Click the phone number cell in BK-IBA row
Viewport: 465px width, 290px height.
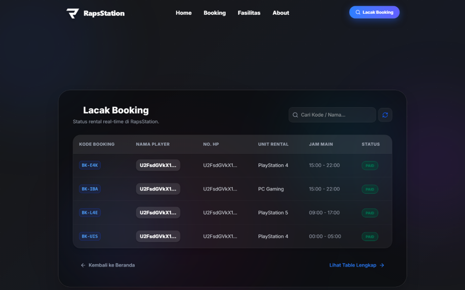coord(220,189)
